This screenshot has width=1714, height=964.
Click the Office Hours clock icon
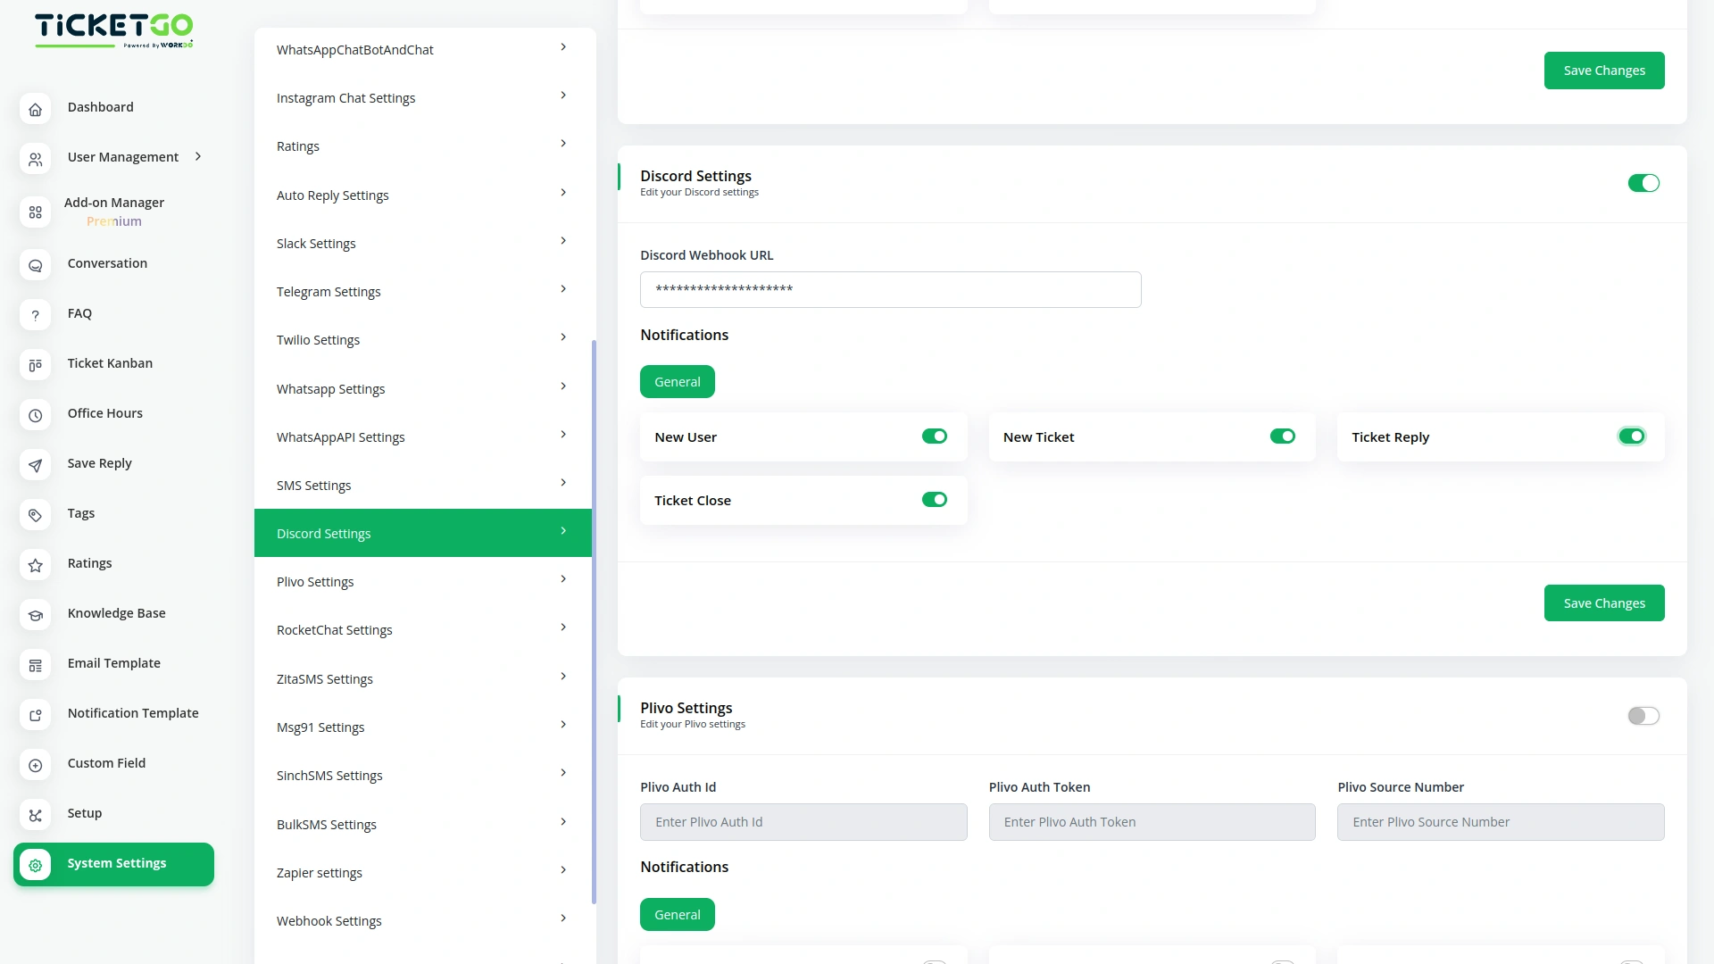(35, 415)
